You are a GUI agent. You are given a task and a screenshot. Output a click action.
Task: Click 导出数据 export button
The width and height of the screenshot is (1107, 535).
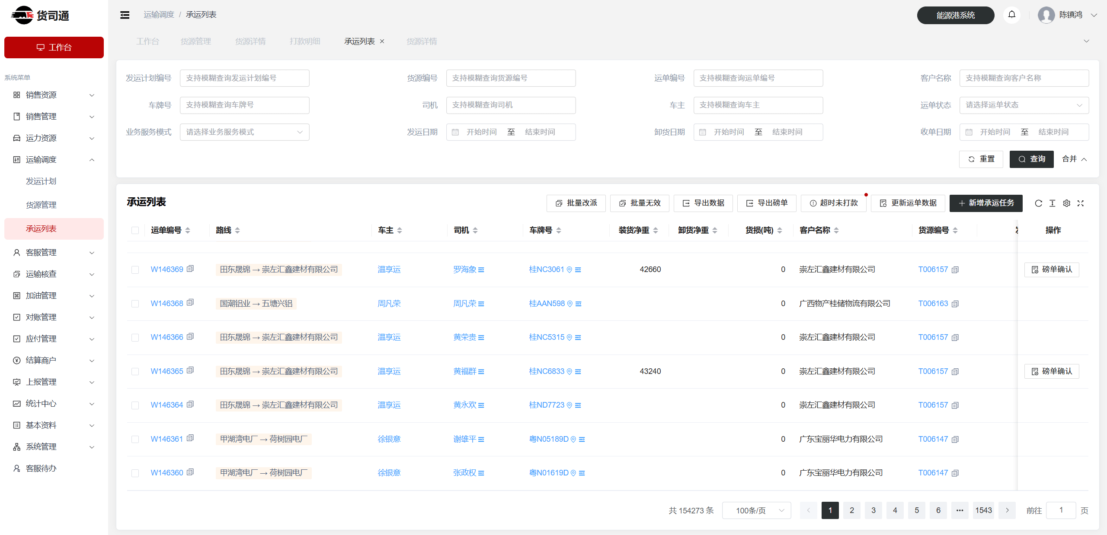coord(703,203)
